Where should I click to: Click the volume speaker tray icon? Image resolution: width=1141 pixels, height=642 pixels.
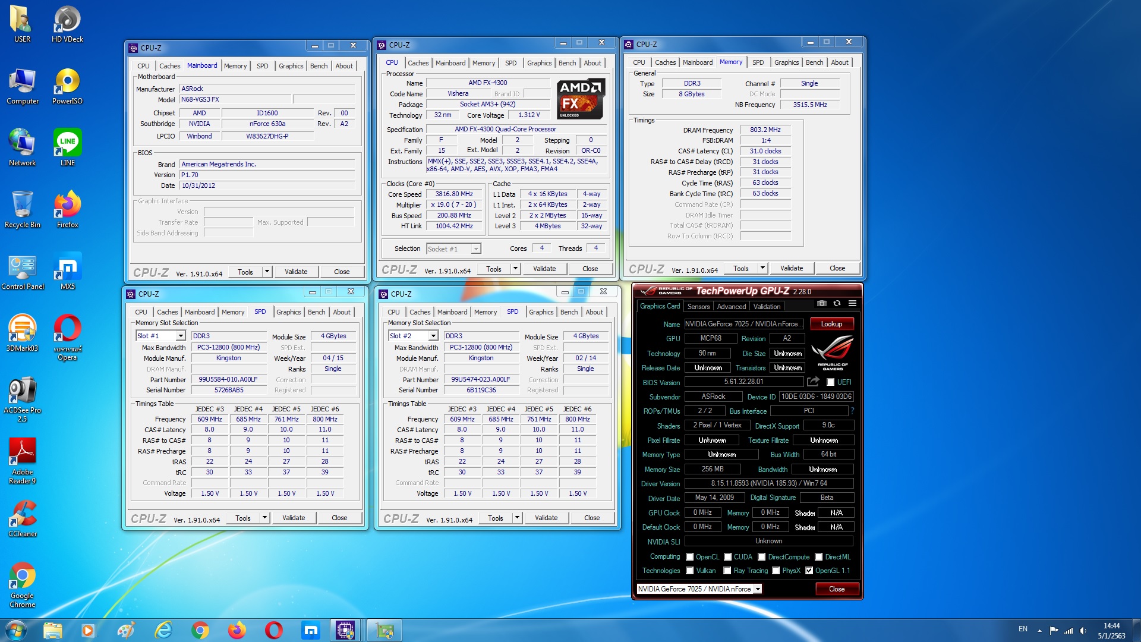coord(1083,630)
